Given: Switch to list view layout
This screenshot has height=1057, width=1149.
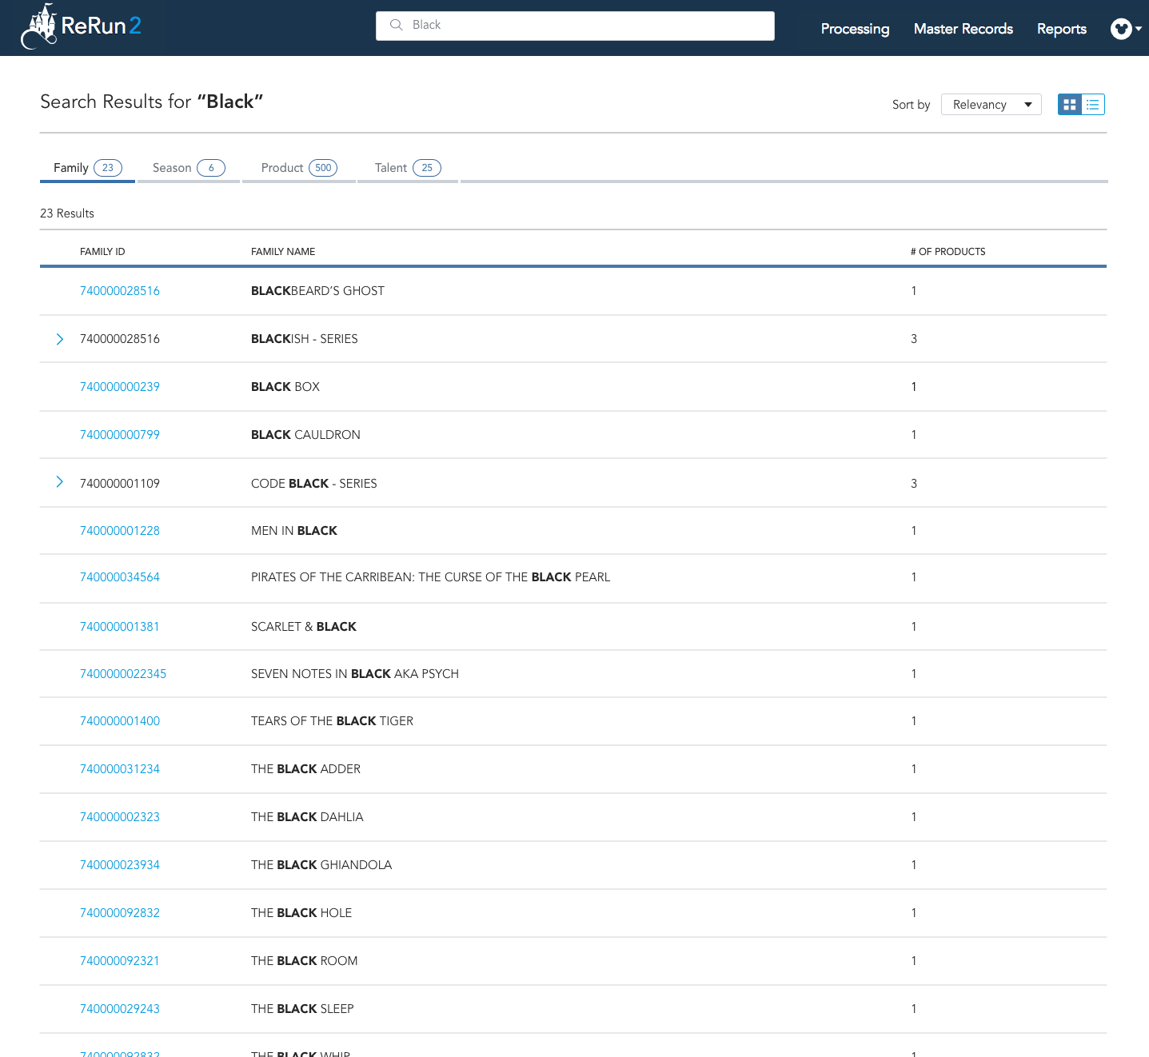Looking at the screenshot, I should click(x=1093, y=105).
